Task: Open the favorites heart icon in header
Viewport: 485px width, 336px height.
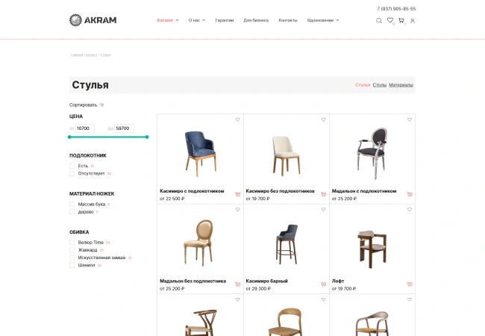Action: (389, 20)
